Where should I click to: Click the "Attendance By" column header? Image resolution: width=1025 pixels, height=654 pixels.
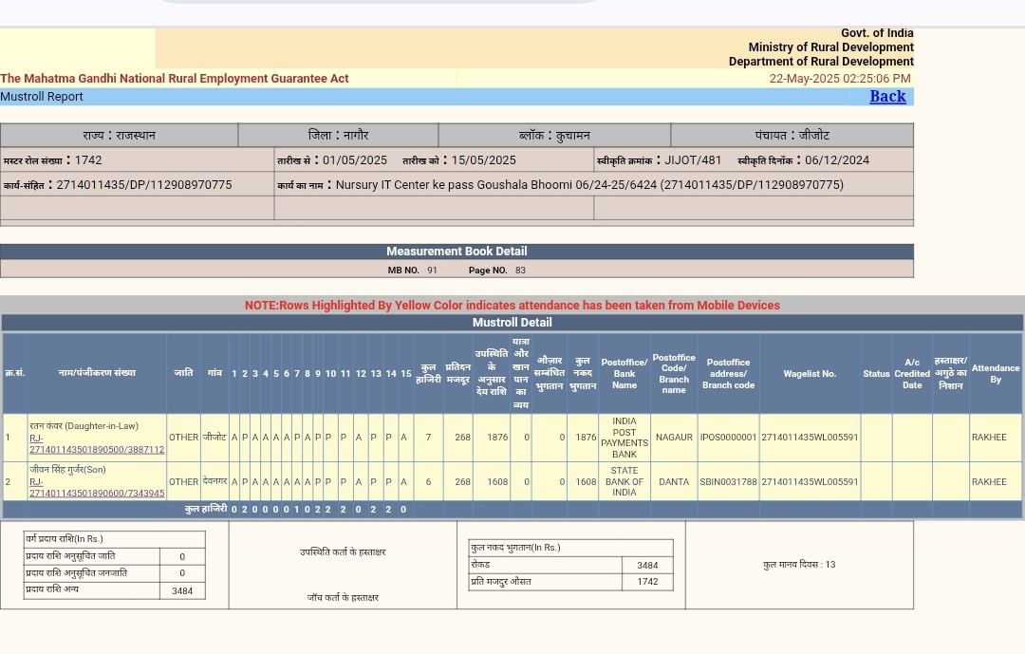[995, 373]
